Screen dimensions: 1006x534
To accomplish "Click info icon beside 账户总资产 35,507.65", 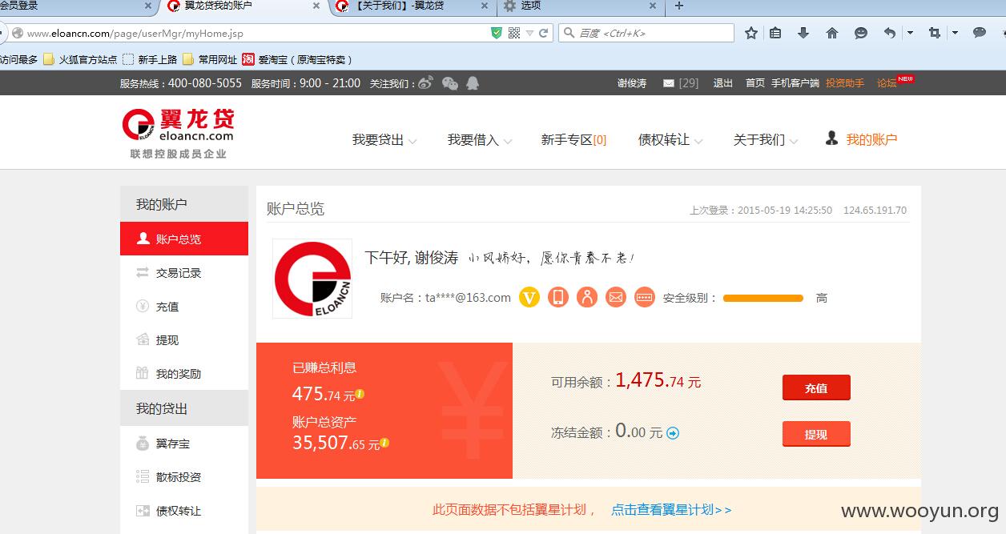I will coord(385,443).
